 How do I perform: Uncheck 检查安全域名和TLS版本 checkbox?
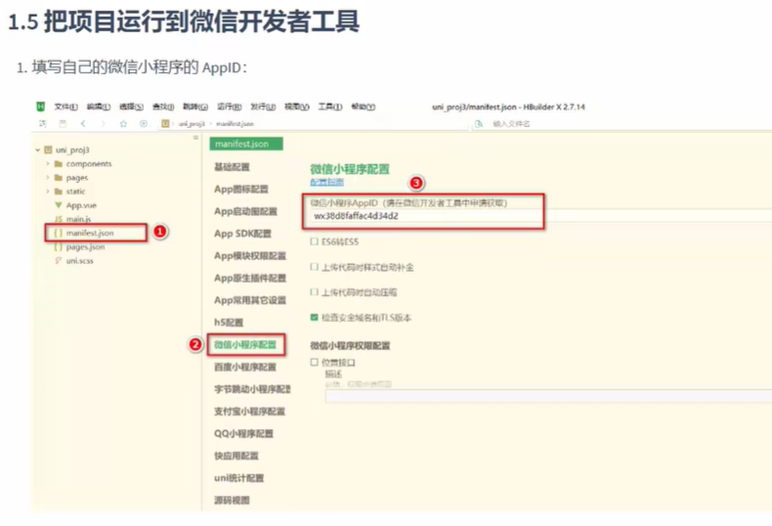click(x=314, y=317)
